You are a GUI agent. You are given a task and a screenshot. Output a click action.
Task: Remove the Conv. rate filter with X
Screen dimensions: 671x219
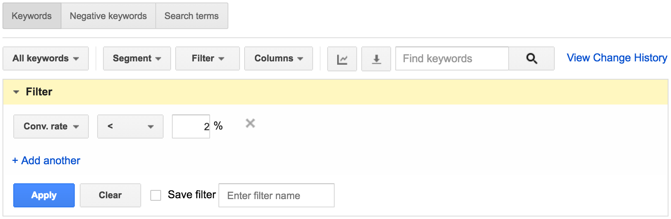[250, 123]
